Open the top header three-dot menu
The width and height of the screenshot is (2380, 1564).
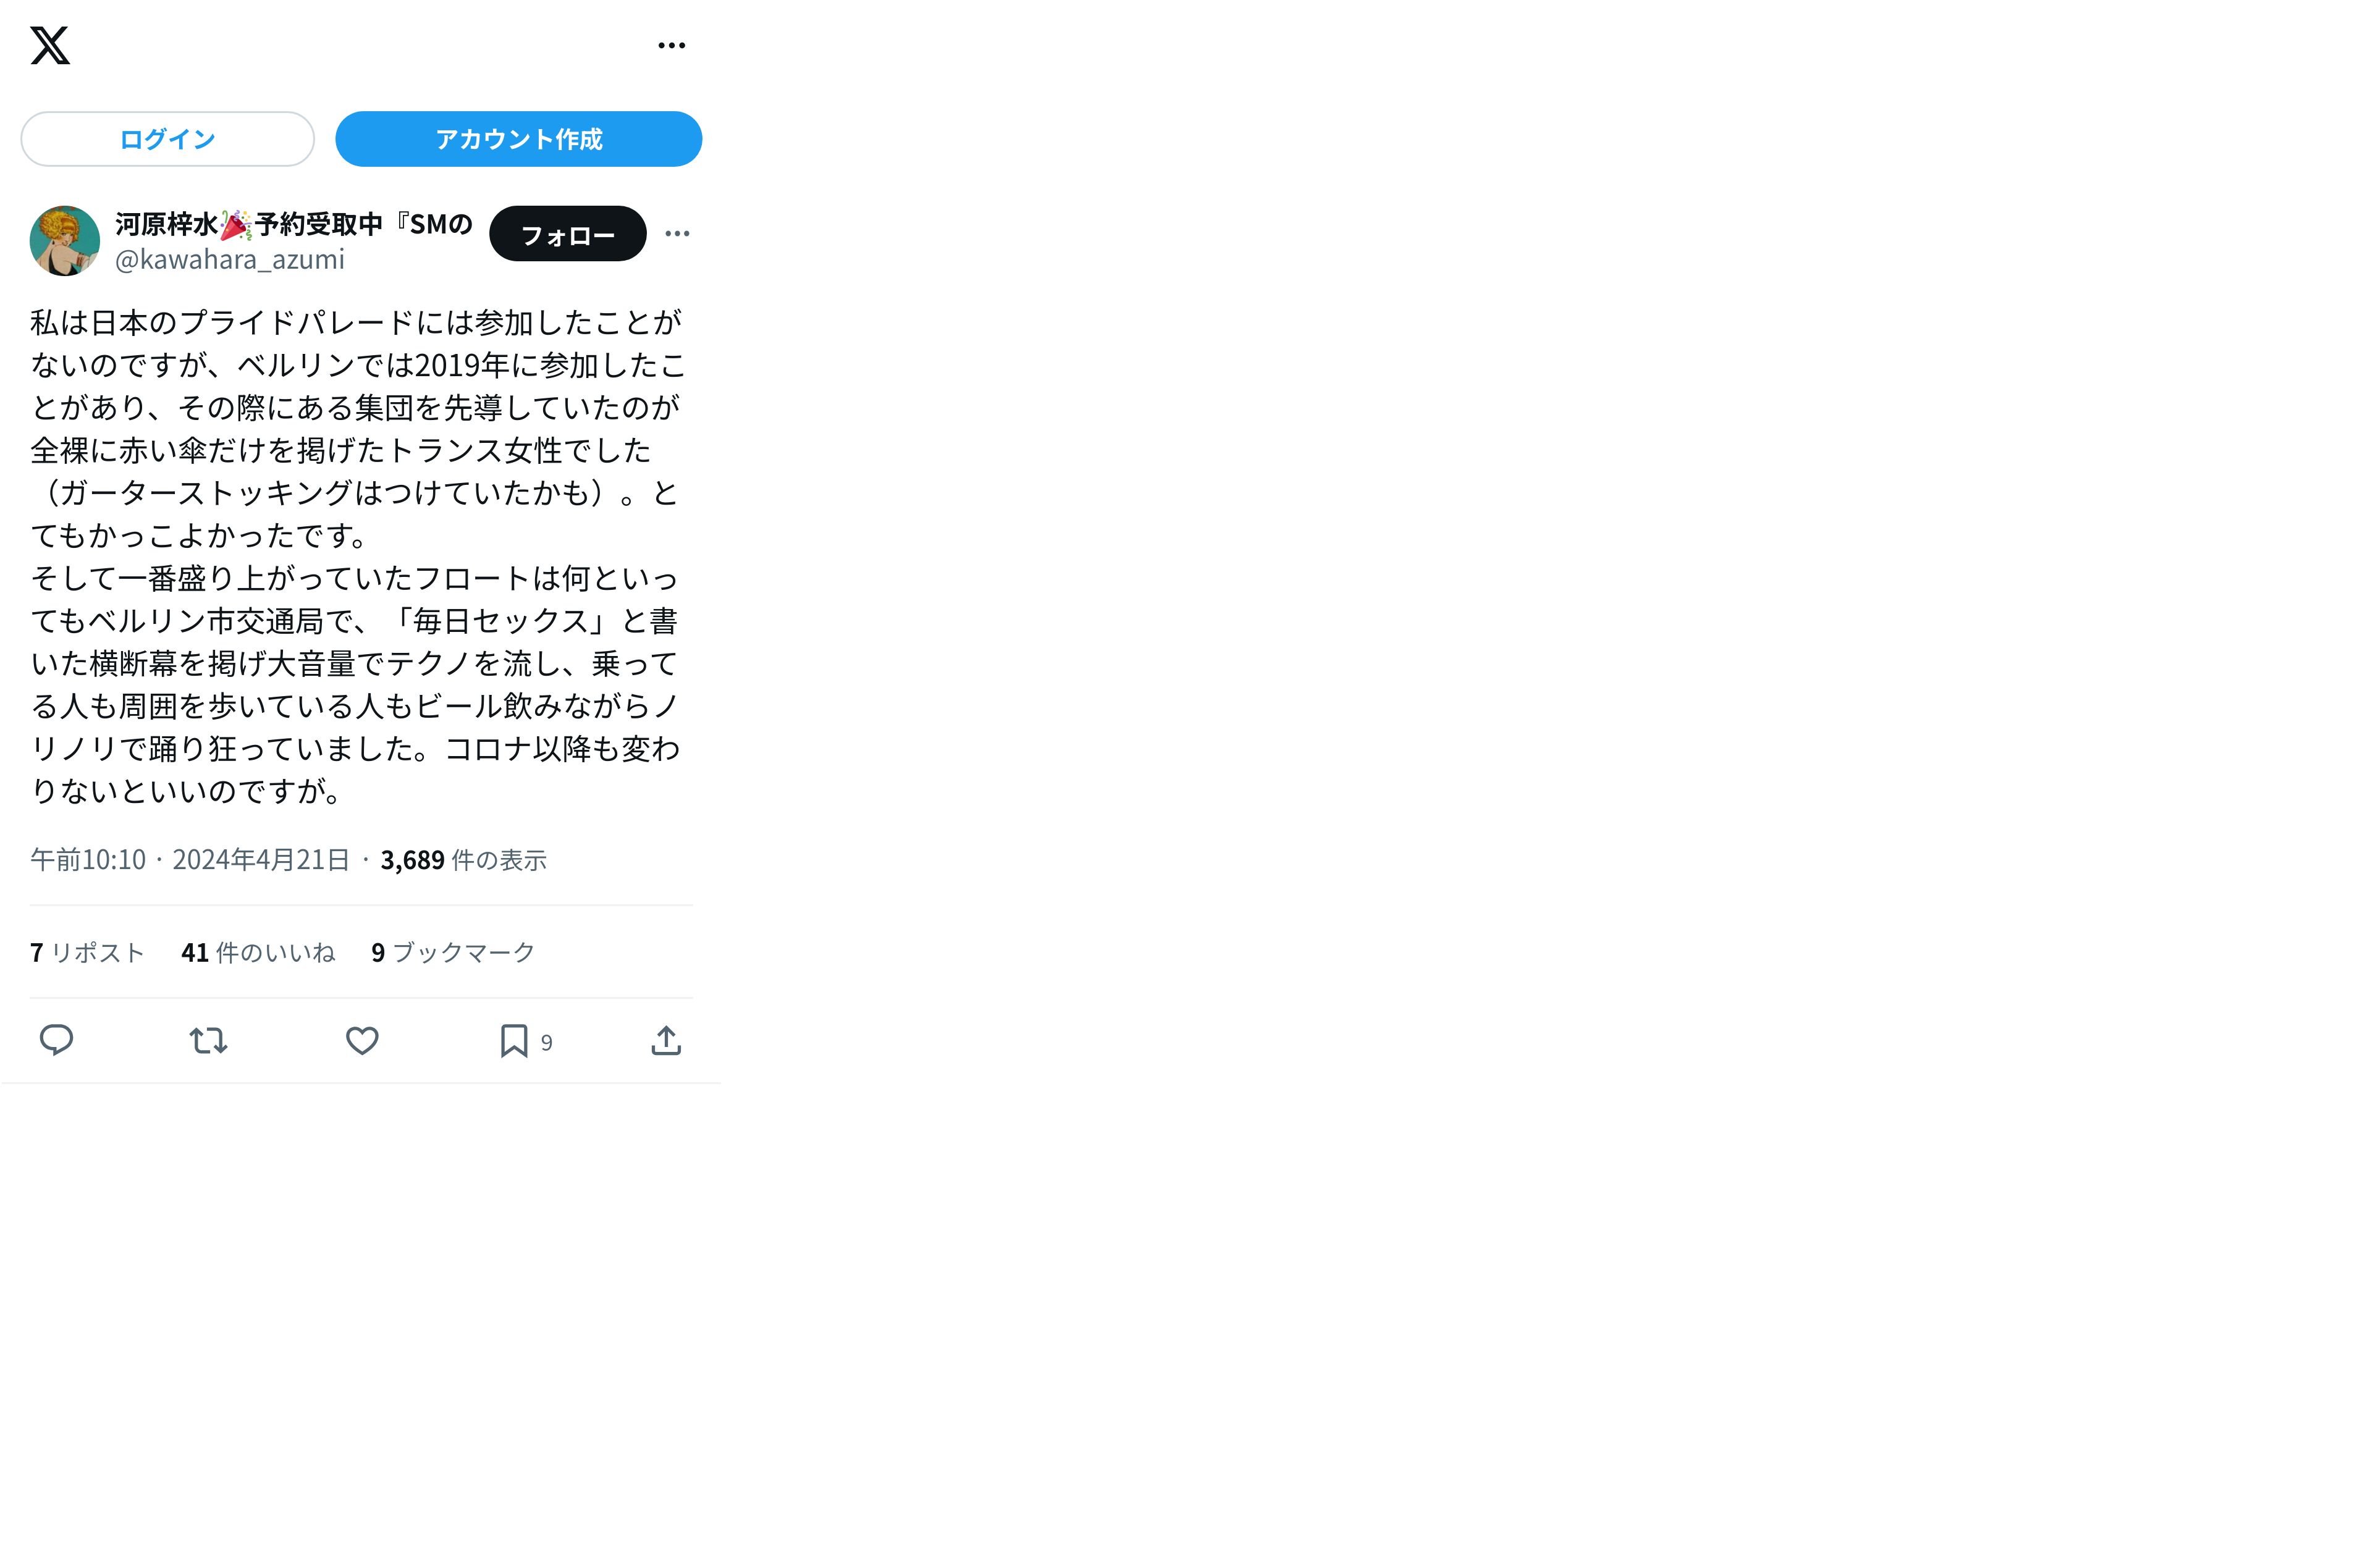pos(672,45)
